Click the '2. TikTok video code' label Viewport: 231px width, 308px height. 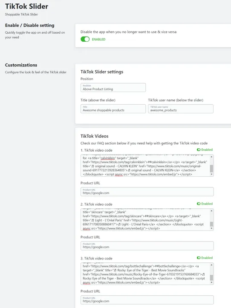96,204
